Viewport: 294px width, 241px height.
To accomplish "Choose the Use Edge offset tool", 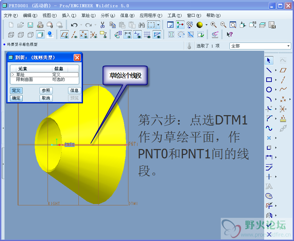I will tap(269, 148).
